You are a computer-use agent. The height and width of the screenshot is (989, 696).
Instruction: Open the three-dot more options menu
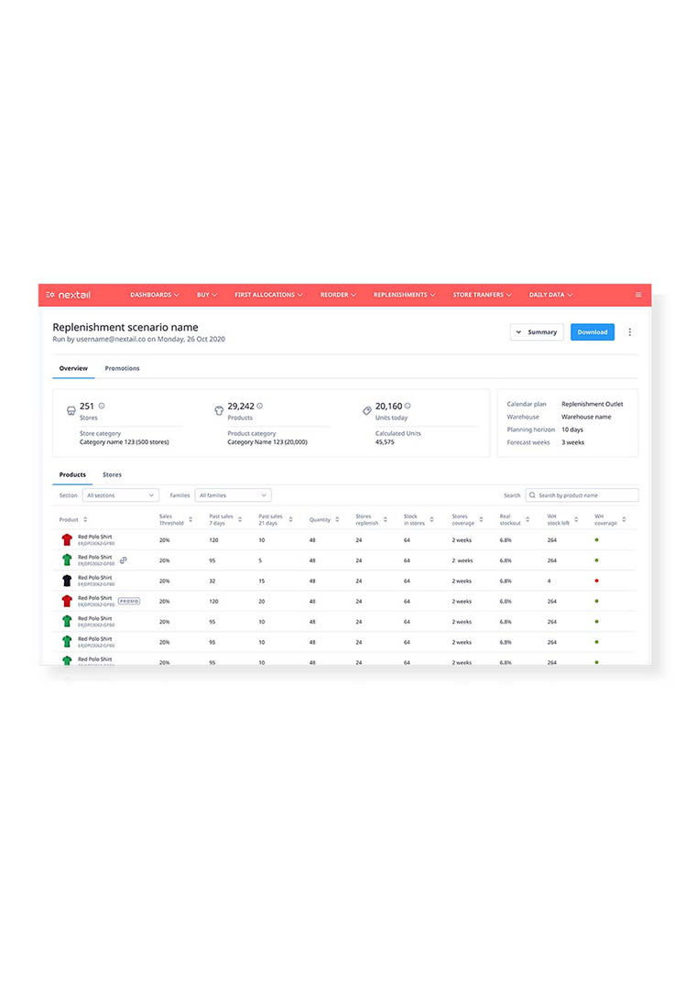(629, 332)
